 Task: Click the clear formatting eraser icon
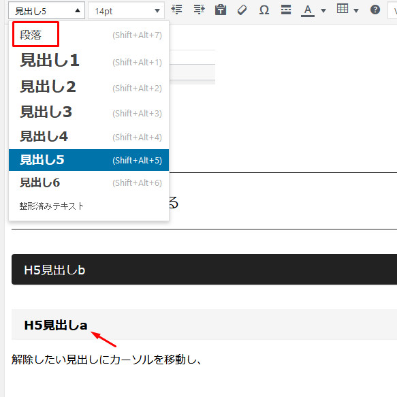click(x=242, y=10)
